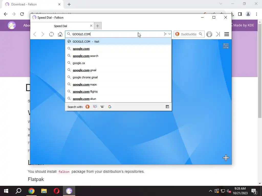Click Made by KDE link

point(244,25)
